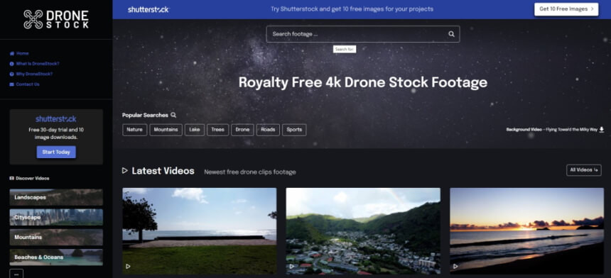Focus the Search footage input field

[x=363, y=34]
